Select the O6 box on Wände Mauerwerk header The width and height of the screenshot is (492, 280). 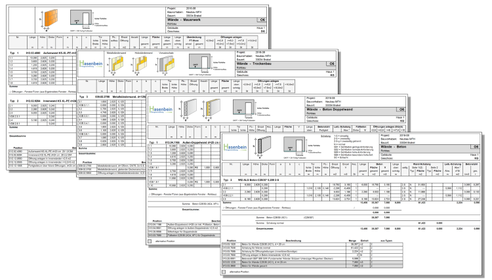[x=262, y=20]
